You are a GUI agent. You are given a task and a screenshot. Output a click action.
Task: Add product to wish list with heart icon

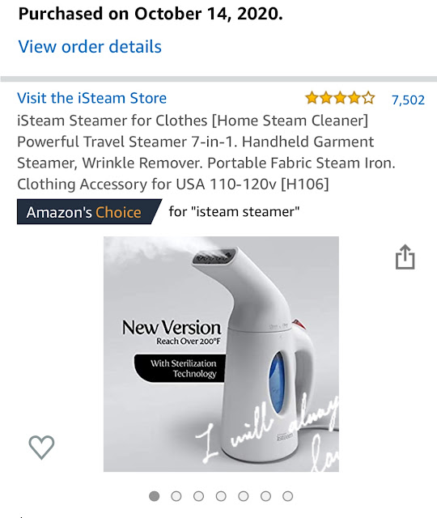pyautogui.click(x=41, y=447)
